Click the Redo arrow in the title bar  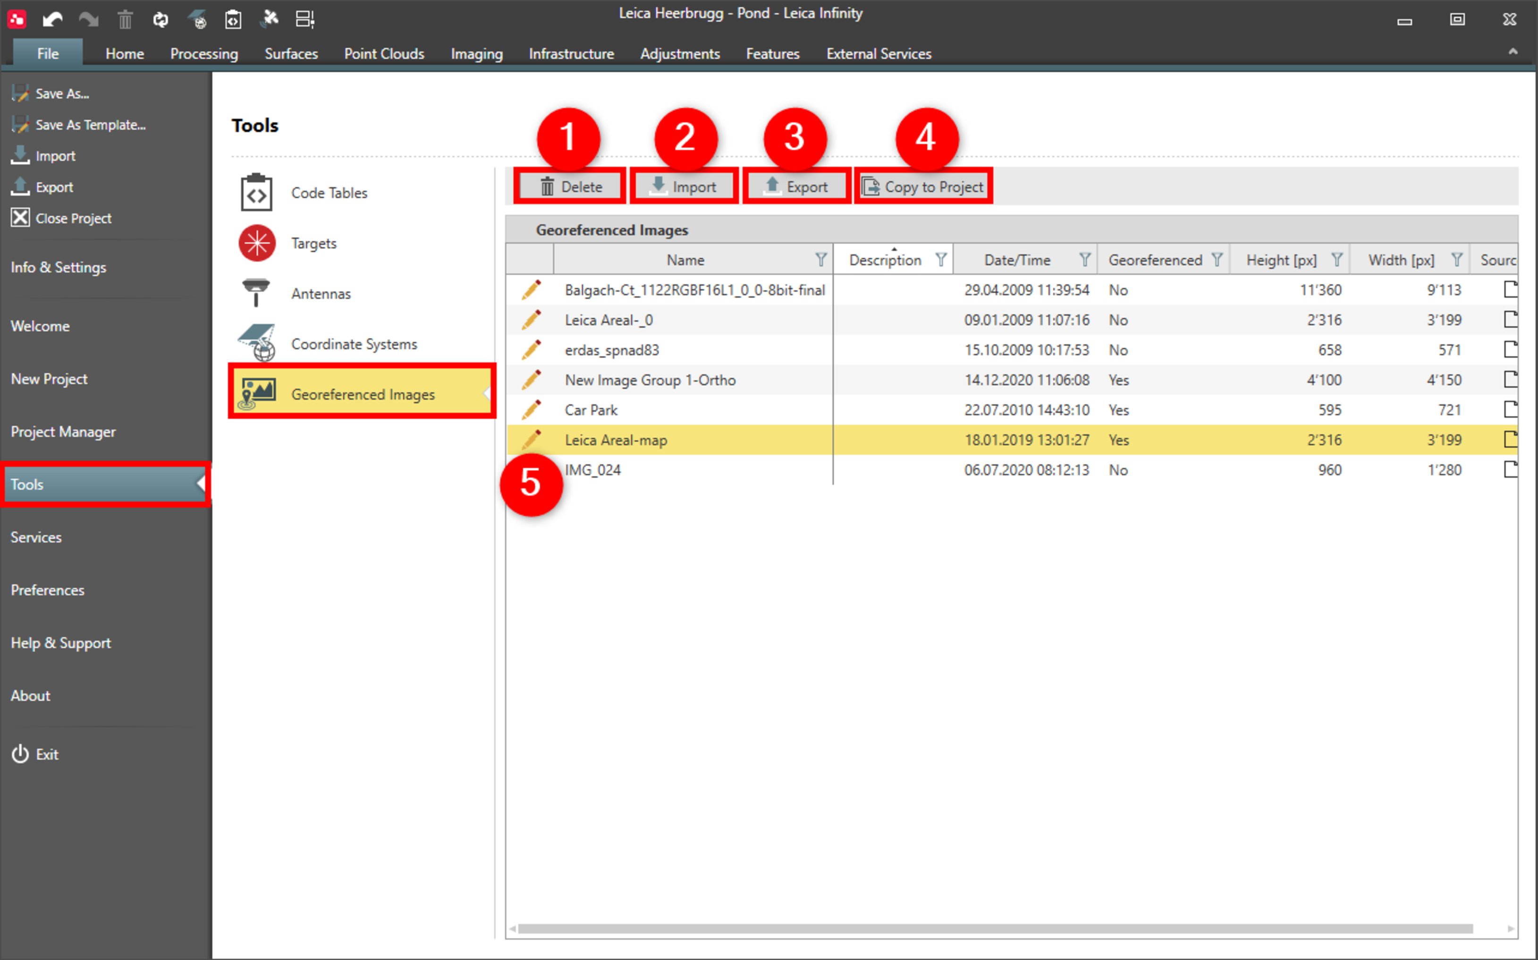[89, 20]
